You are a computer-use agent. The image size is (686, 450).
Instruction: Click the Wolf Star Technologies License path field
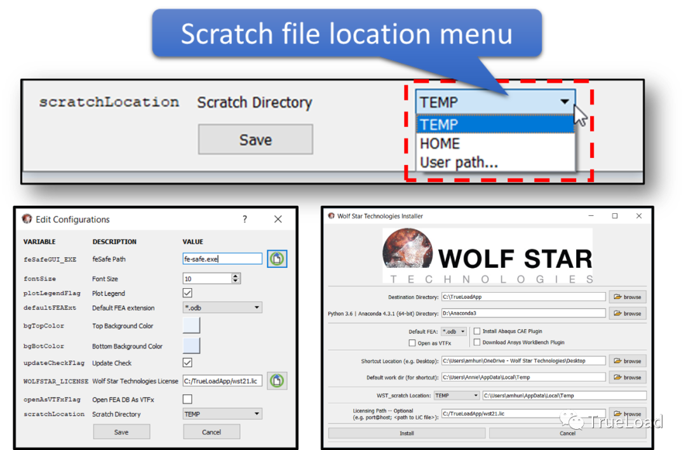222,381
